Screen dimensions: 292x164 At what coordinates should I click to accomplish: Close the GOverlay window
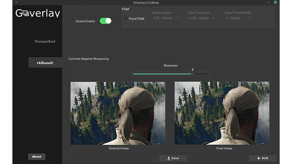275,2
